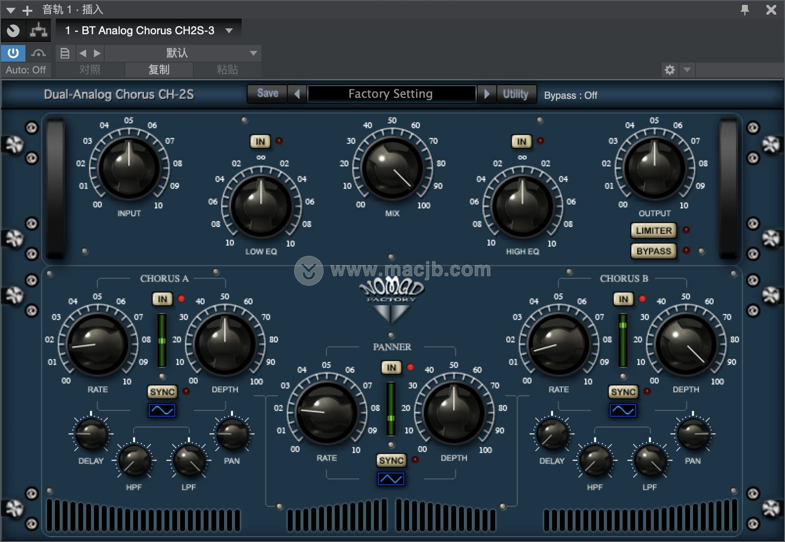Toggle Chorus A IN button
785x542 pixels.
point(162,299)
